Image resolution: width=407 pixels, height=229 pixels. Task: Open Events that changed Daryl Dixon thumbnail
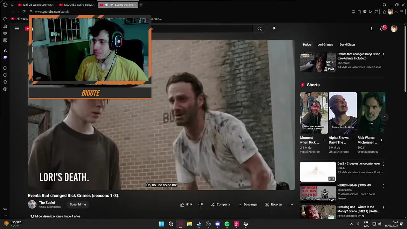click(318, 62)
